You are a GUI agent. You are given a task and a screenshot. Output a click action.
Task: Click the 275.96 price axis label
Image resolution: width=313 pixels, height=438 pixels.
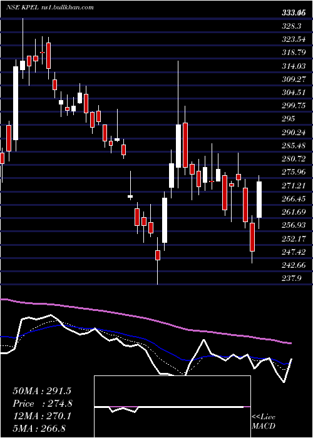(294, 172)
